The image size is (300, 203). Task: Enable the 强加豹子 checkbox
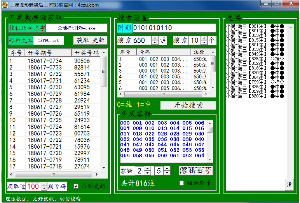coord(181,183)
